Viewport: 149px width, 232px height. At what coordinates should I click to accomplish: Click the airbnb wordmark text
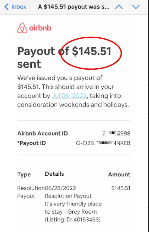40,28
